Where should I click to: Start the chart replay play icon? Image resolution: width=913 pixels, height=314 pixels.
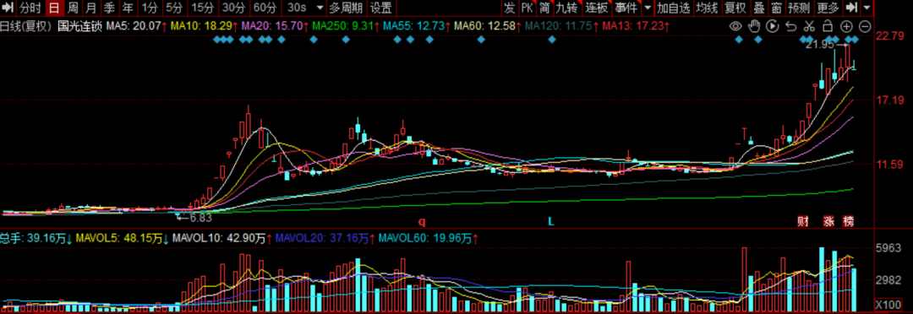[x=772, y=26]
